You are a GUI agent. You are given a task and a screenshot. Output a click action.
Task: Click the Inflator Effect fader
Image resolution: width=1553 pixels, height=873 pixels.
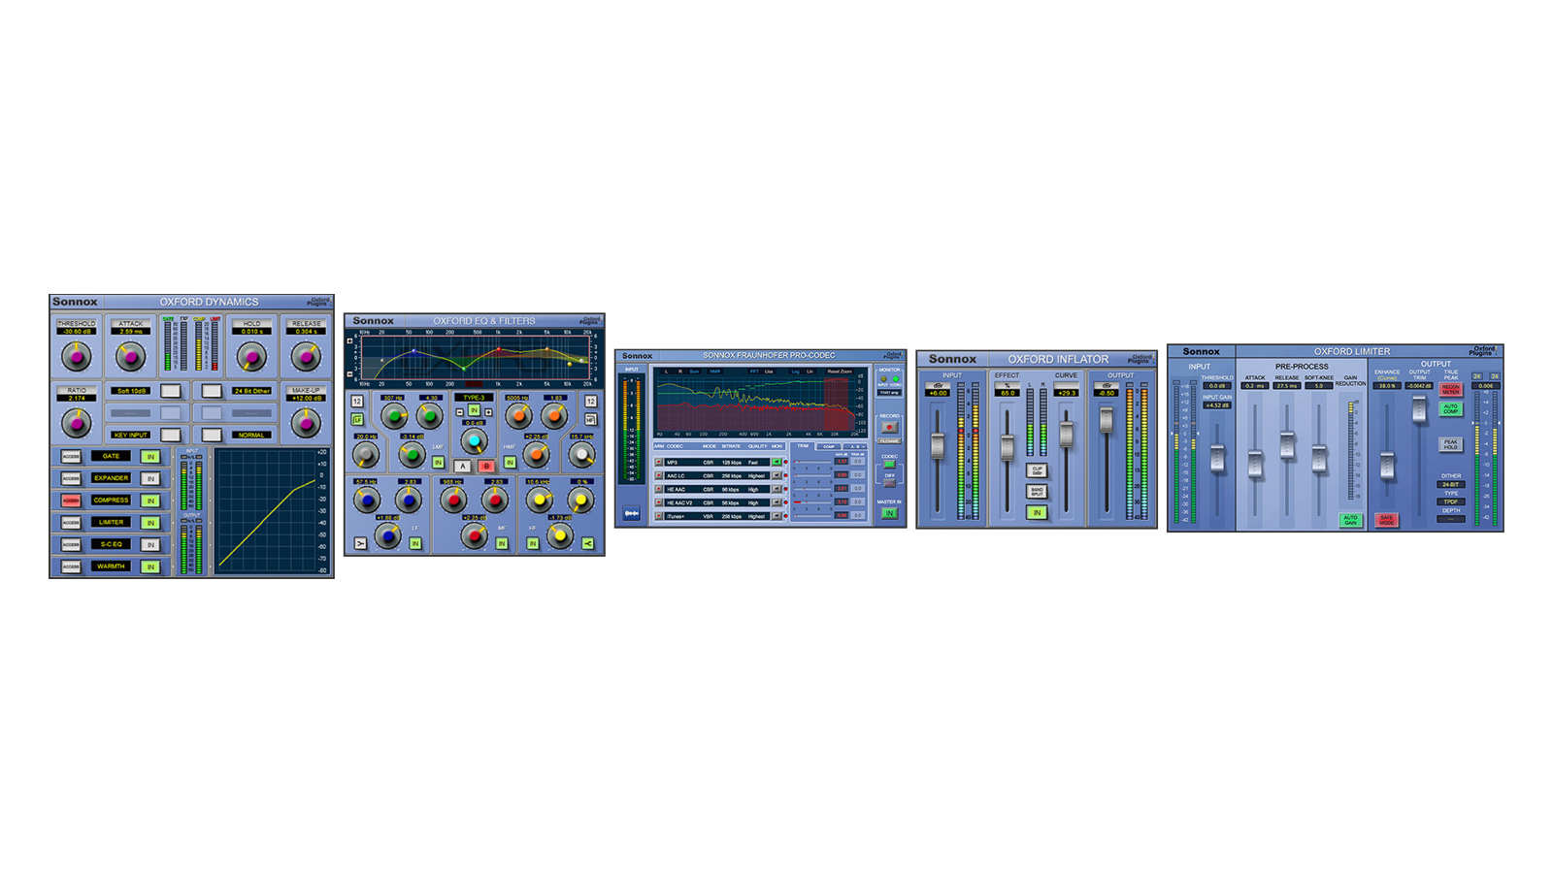[x=1008, y=446]
